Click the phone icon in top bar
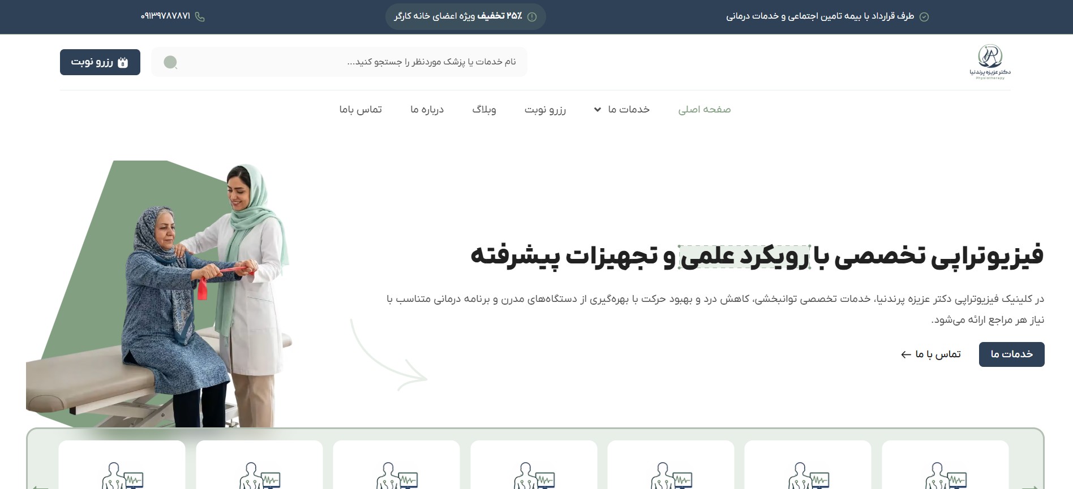Image resolution: width=1073 pixels, height=489 pixels. (200, 17)
